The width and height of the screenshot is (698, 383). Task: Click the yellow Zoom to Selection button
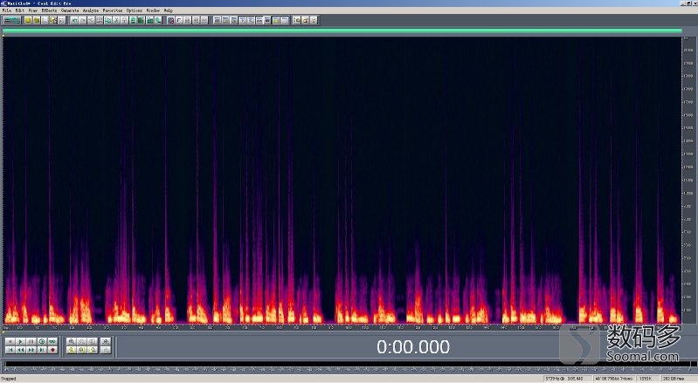(x=82, y=350)
